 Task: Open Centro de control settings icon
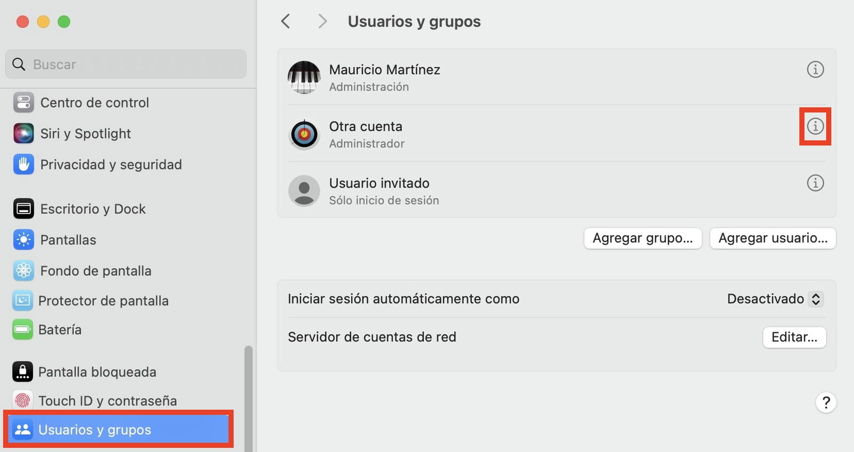click(x=23, y=103)
